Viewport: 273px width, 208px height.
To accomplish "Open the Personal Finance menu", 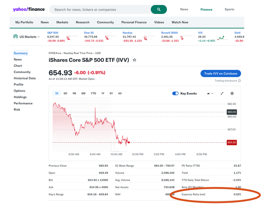I will pos(134,22).
